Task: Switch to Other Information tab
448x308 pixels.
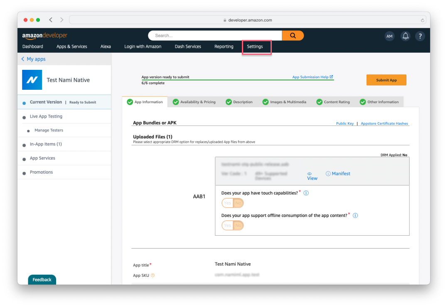Action: (x=379, y=102)
